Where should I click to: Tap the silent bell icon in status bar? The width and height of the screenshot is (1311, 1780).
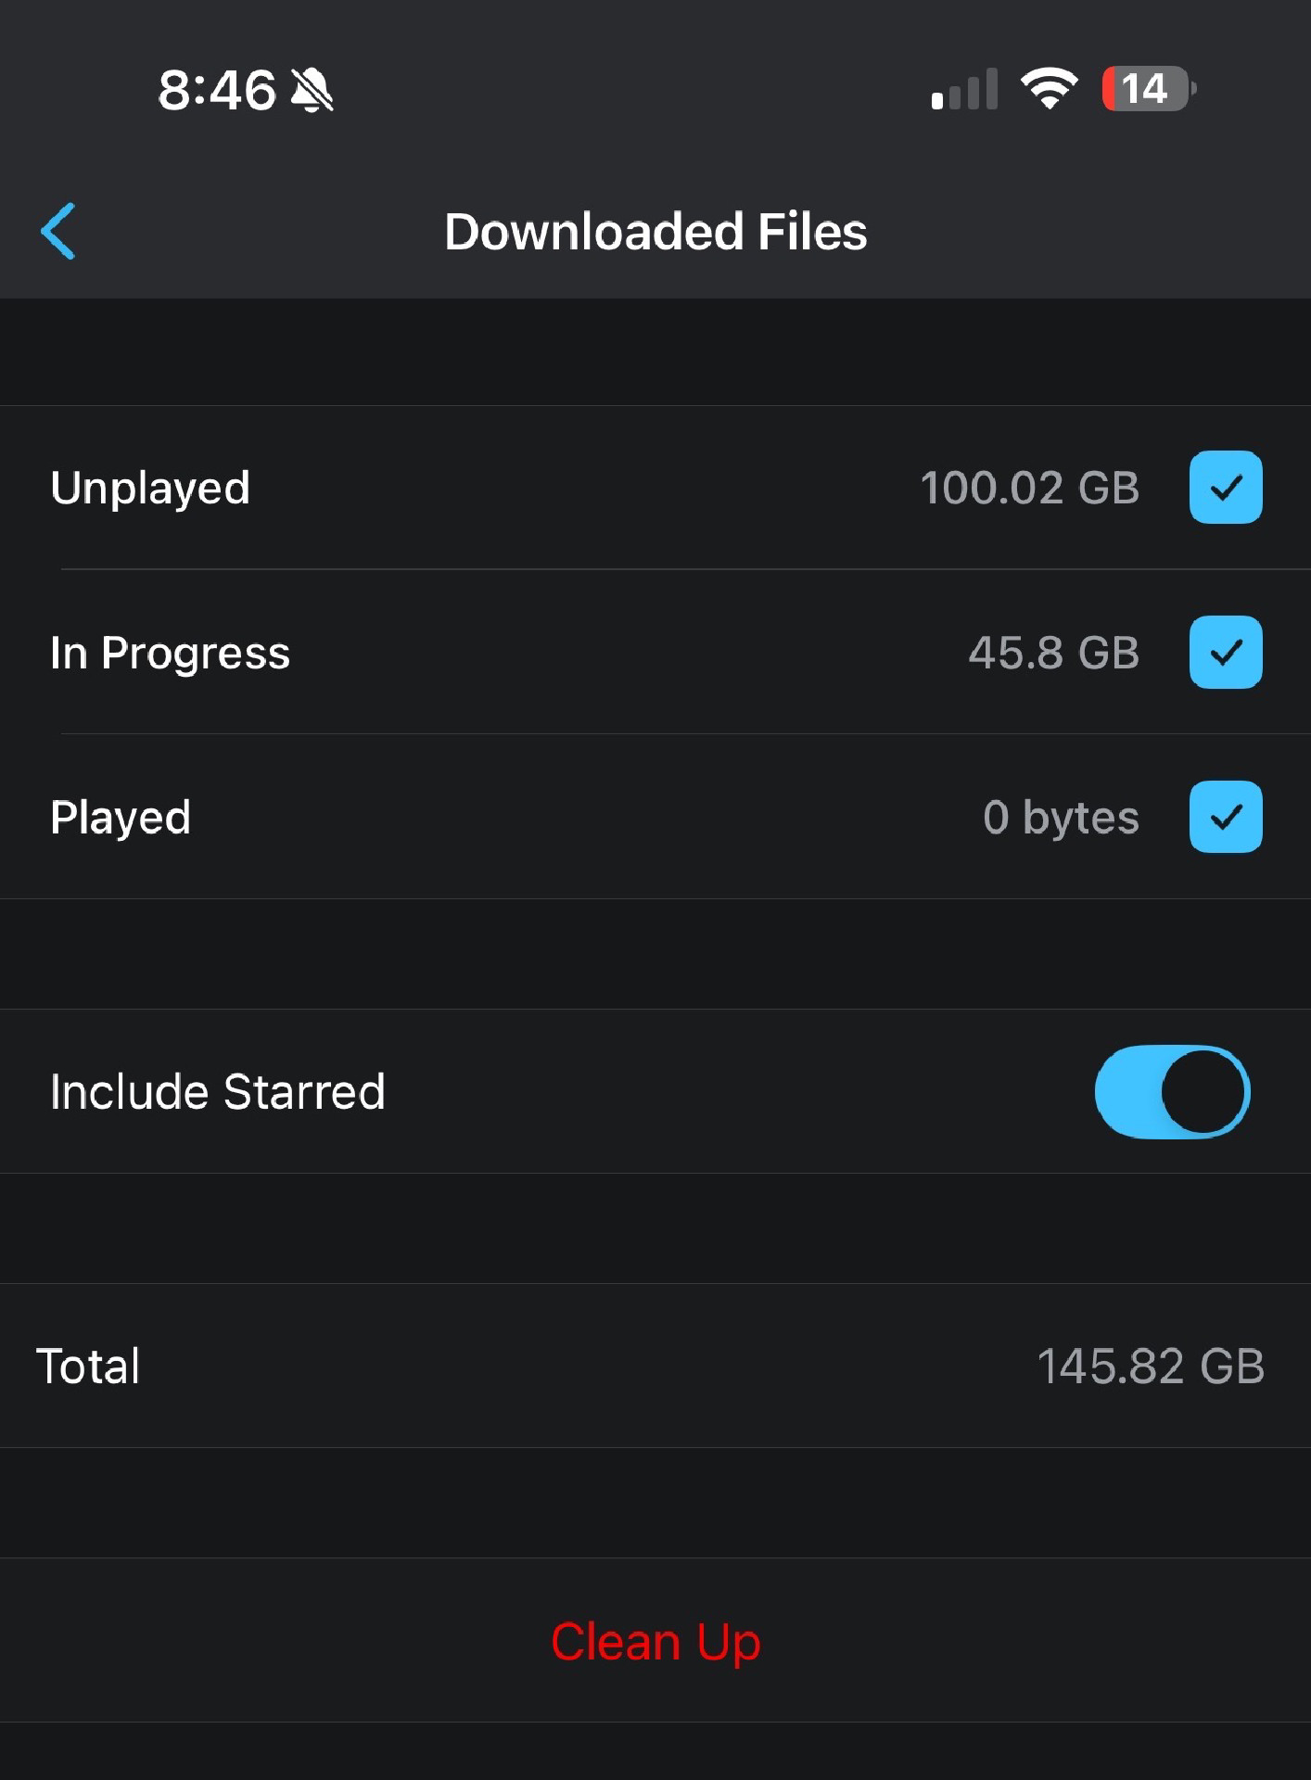point(312,90)
